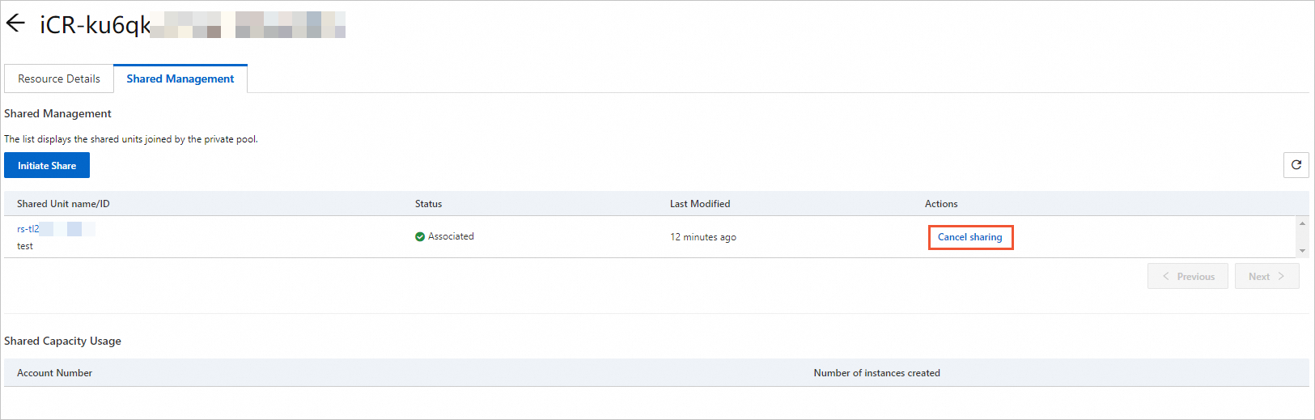Screen dimensions: 1315x420
Task: Click the iCR-ku6qk page title
Action: click(95, 25)
